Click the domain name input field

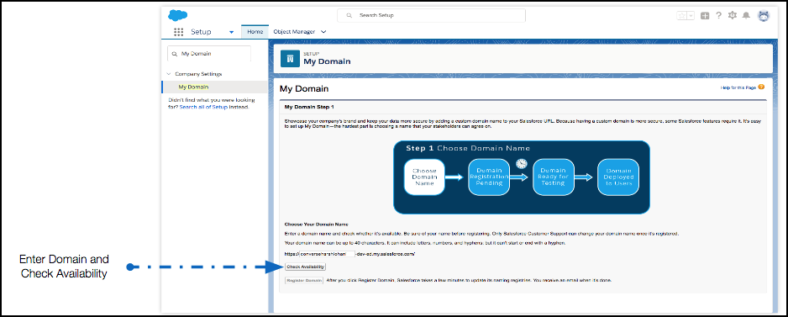(327, 254)
